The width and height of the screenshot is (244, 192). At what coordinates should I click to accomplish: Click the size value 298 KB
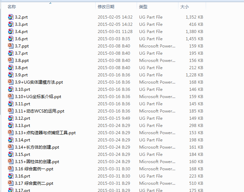(x=196, y=125)
